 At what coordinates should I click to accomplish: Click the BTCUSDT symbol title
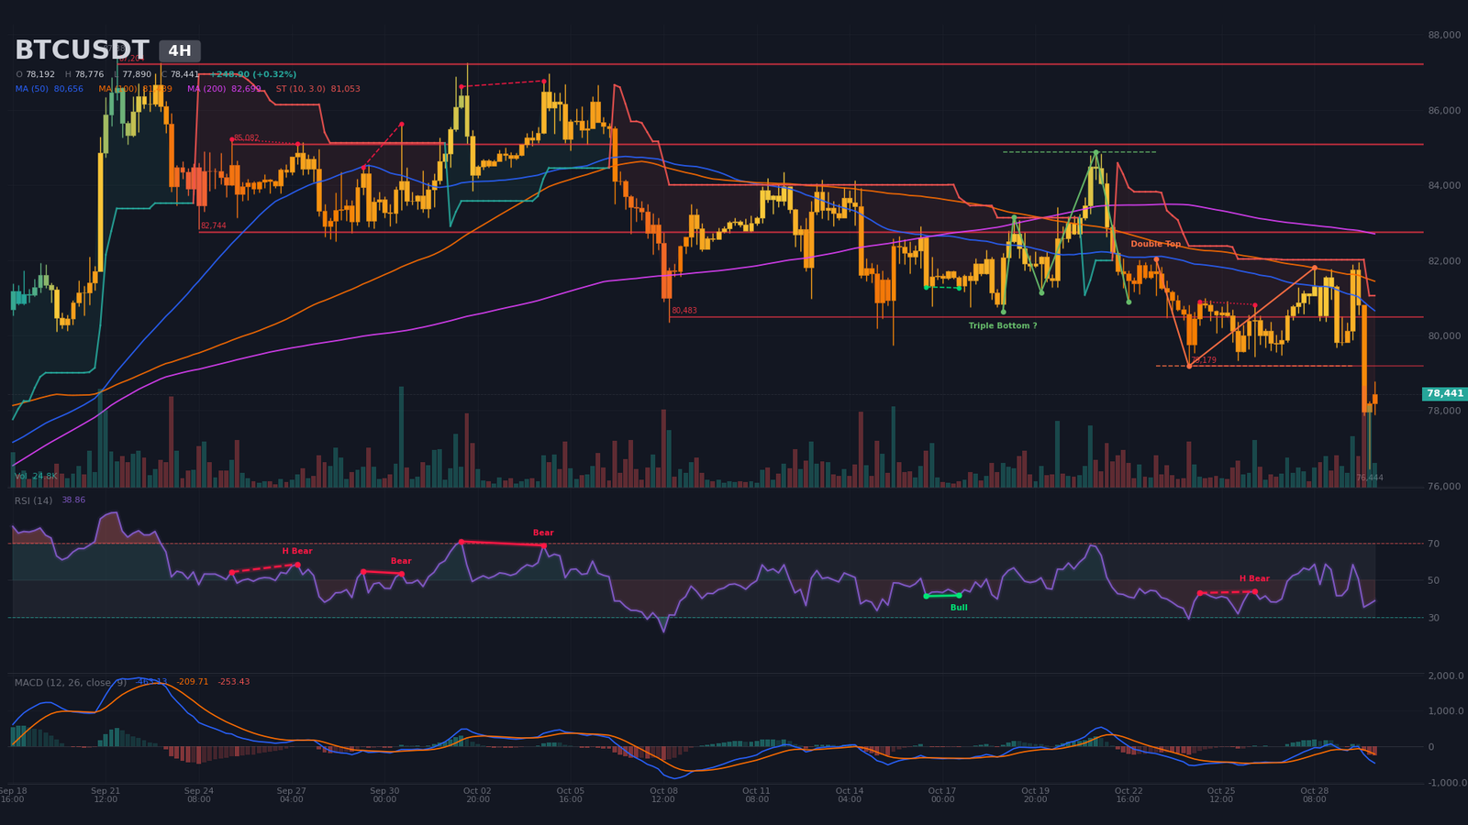pyautogui.click(x=82, y=50)
